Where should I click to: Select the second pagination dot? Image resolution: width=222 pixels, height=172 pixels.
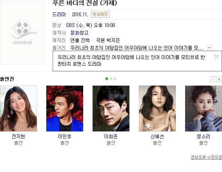pyautogui.click(x=111, y=79)
